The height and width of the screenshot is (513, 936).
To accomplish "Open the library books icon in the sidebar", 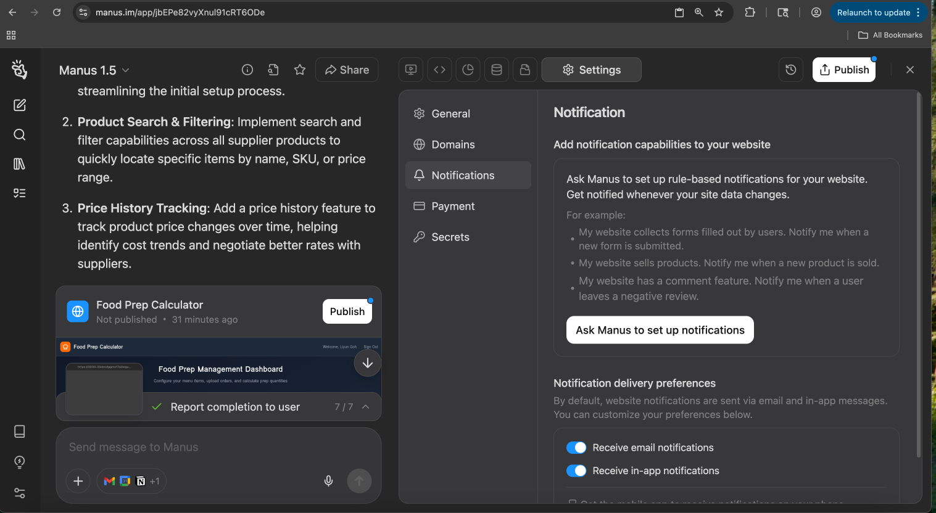I will pyautogui.click(x=20, y=164).
